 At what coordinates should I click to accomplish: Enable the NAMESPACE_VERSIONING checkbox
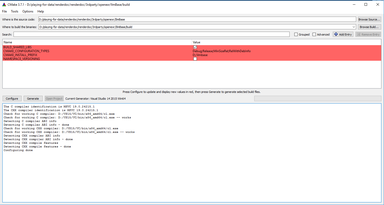pyautogui.click(x=195, y=59)
